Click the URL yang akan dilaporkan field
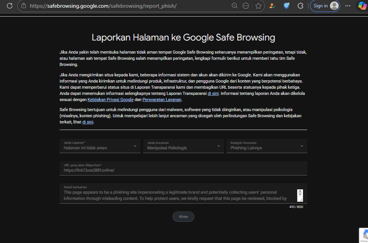The height and width of the screenshot is (243, 368). click(183, 168)
